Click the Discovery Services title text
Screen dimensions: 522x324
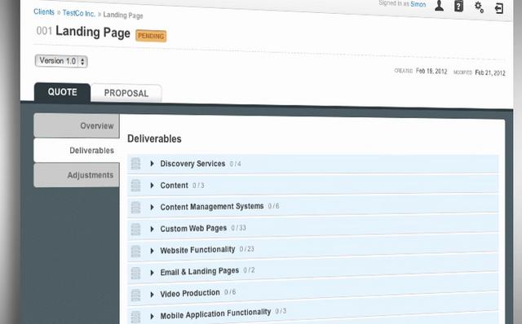[x=192, y=164]
